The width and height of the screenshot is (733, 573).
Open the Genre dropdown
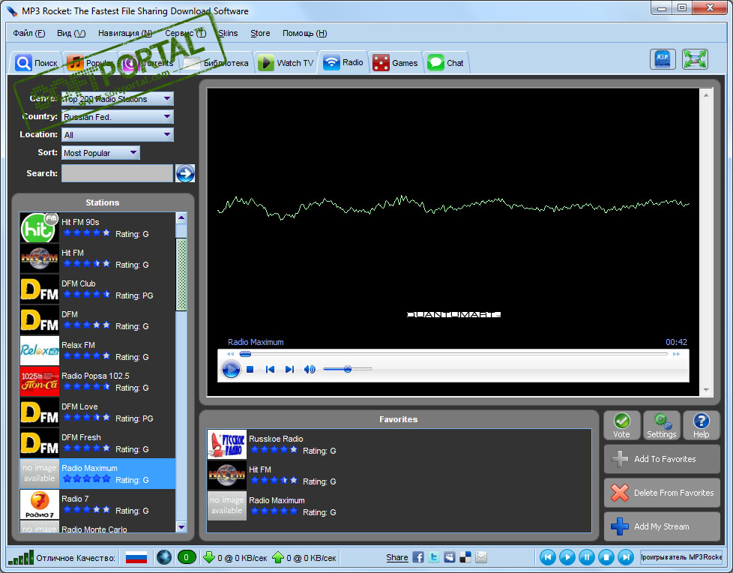tap(118, 99)
